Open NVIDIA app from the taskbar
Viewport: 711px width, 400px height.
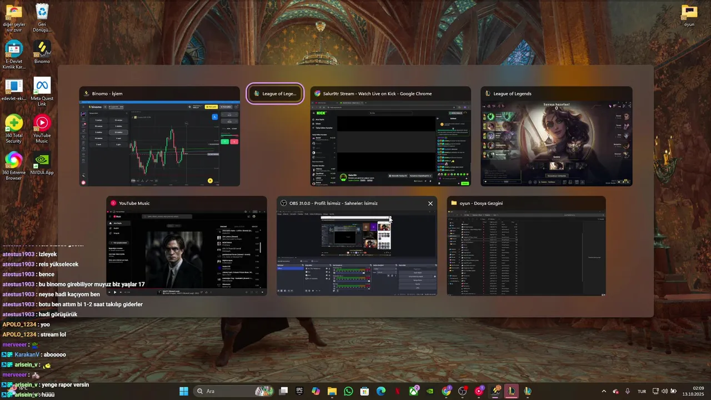pyautogui.click(x=430, y=391)
